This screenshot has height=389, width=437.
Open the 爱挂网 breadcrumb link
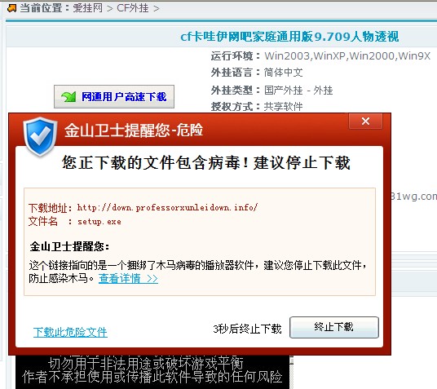pos(88,8)
